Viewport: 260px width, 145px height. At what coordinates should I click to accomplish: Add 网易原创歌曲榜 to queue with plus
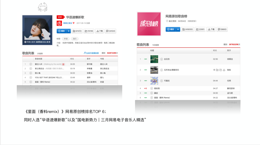pyautogui.click(x=178, y=29)
